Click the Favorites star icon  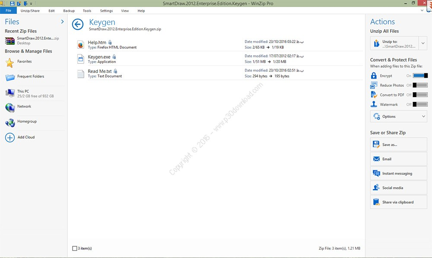[10, 63]
